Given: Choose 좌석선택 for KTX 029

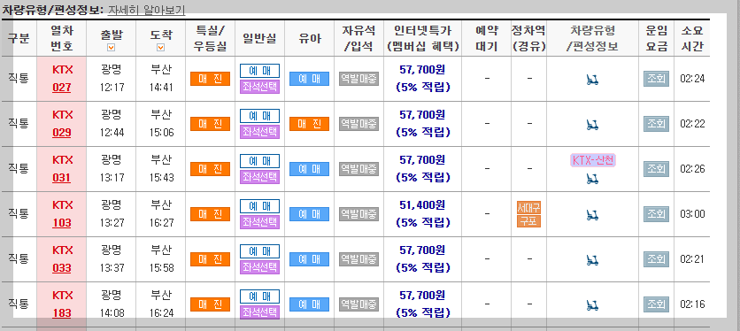Looking at the screenshot, I should (x=259, y=132).
